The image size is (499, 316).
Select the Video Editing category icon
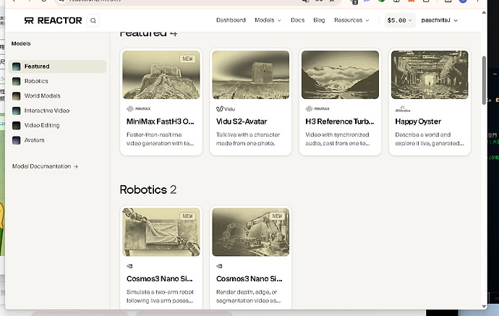(16, 125)
